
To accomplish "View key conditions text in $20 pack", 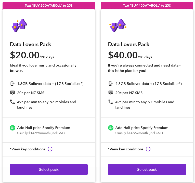I will [28, 149].
